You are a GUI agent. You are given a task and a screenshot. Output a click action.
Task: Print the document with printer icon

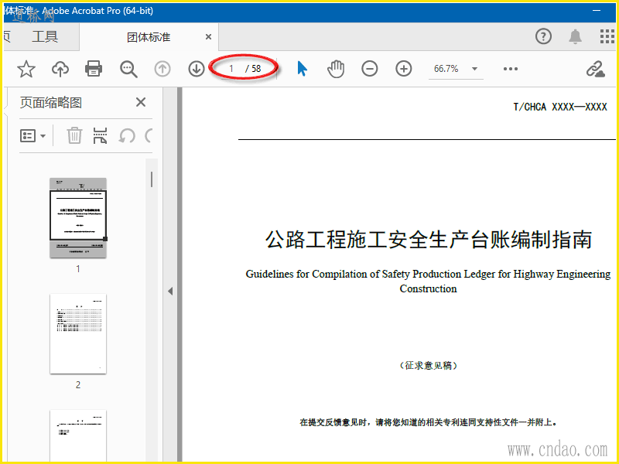coord(94,69)
